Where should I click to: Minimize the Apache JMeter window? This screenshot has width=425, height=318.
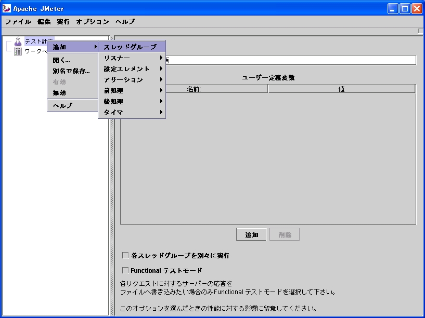[392, 9]
